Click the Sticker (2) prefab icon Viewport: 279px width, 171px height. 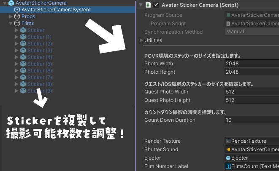click(x=23, y=44)
